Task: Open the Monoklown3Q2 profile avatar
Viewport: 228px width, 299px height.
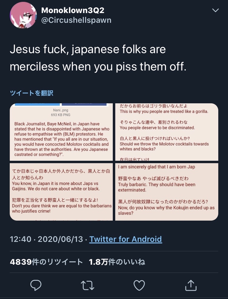Action: 23,15
